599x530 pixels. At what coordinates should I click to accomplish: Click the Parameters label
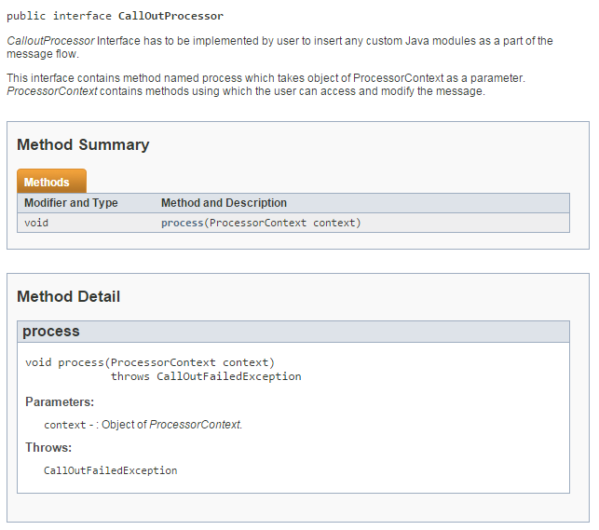click(60, 402)
